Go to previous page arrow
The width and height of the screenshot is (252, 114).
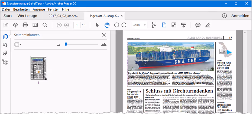(x=59, y=25)
